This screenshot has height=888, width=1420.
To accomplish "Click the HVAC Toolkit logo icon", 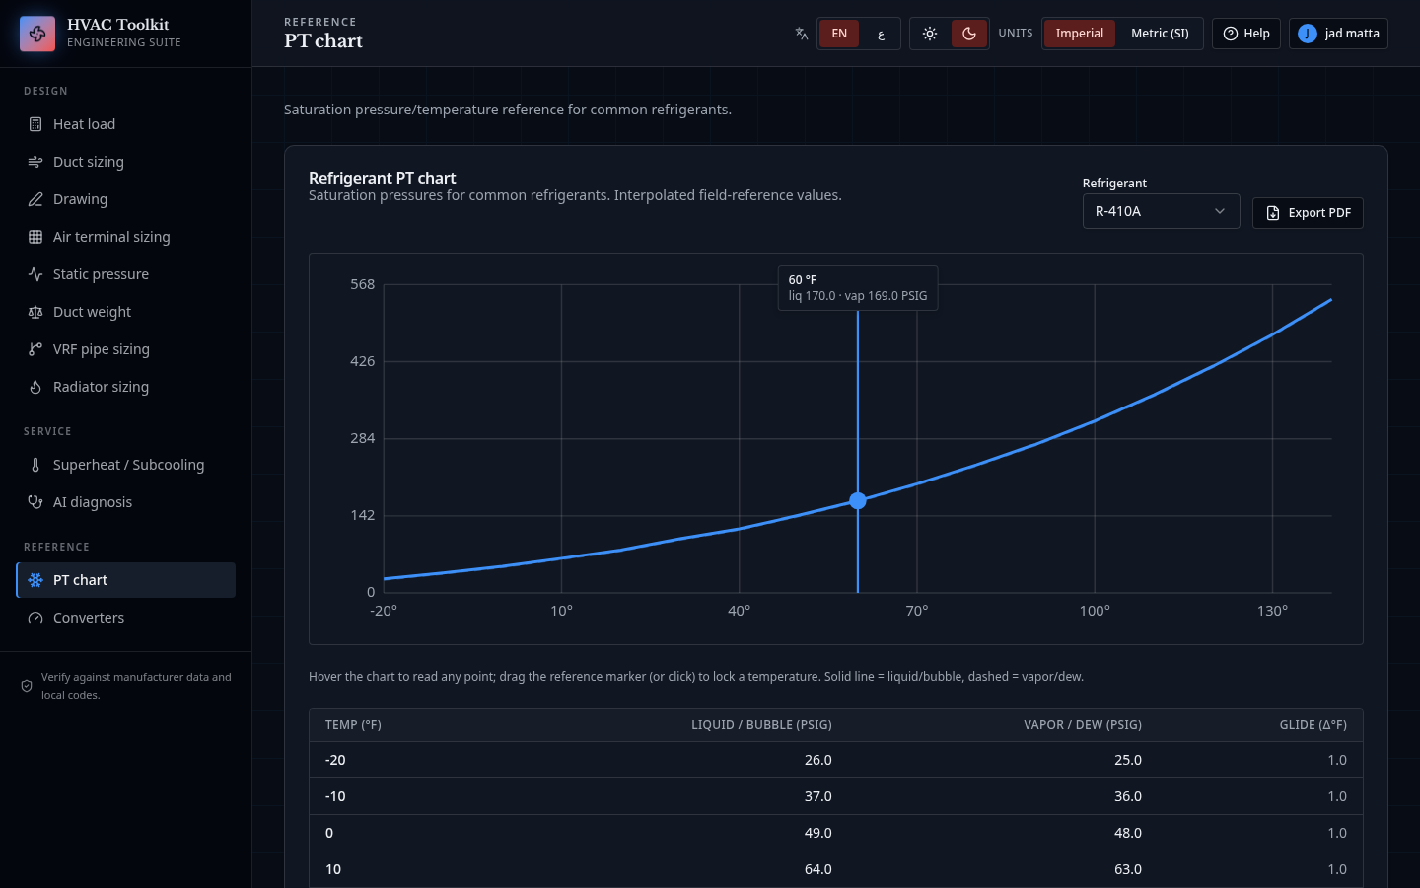I will (37, 34).
